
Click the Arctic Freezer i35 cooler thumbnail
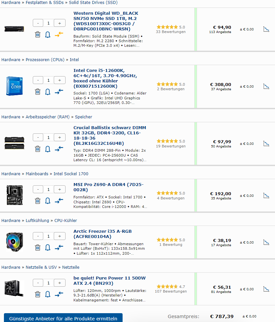(x=14, y=241)
